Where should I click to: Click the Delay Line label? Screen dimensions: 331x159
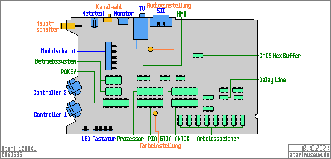(273, 80)
